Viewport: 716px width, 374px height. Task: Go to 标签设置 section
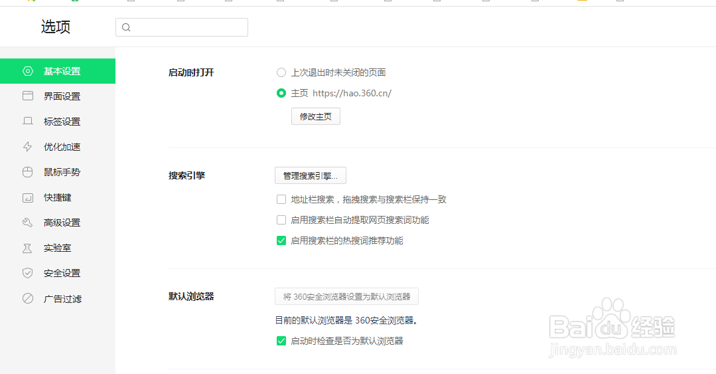58,122
